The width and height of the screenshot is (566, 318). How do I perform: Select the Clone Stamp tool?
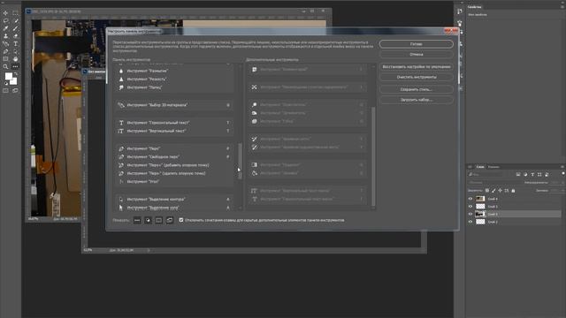click(x=5, y=36)
